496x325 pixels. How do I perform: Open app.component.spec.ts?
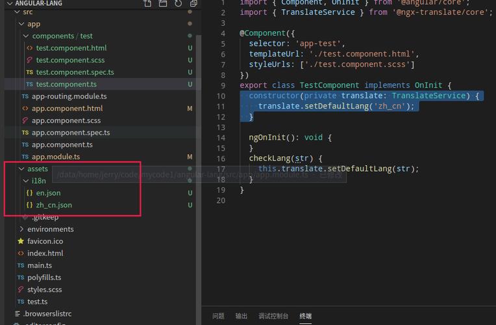tap(71, 133)
